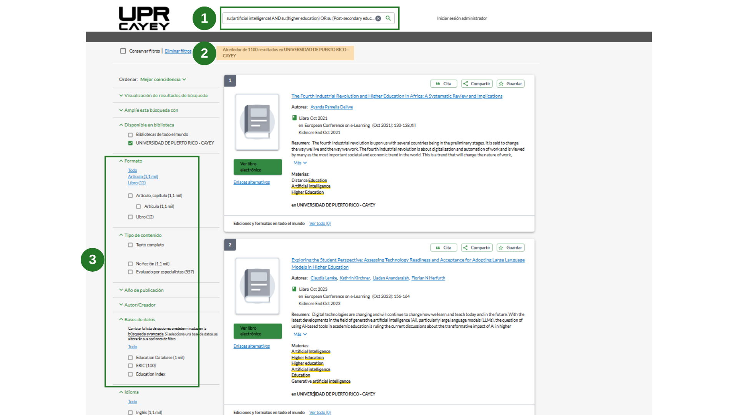Click Ver libro electrónico button for first result
Image resolution: width=738 pixels, height=415 pixels.
(258, 167)
